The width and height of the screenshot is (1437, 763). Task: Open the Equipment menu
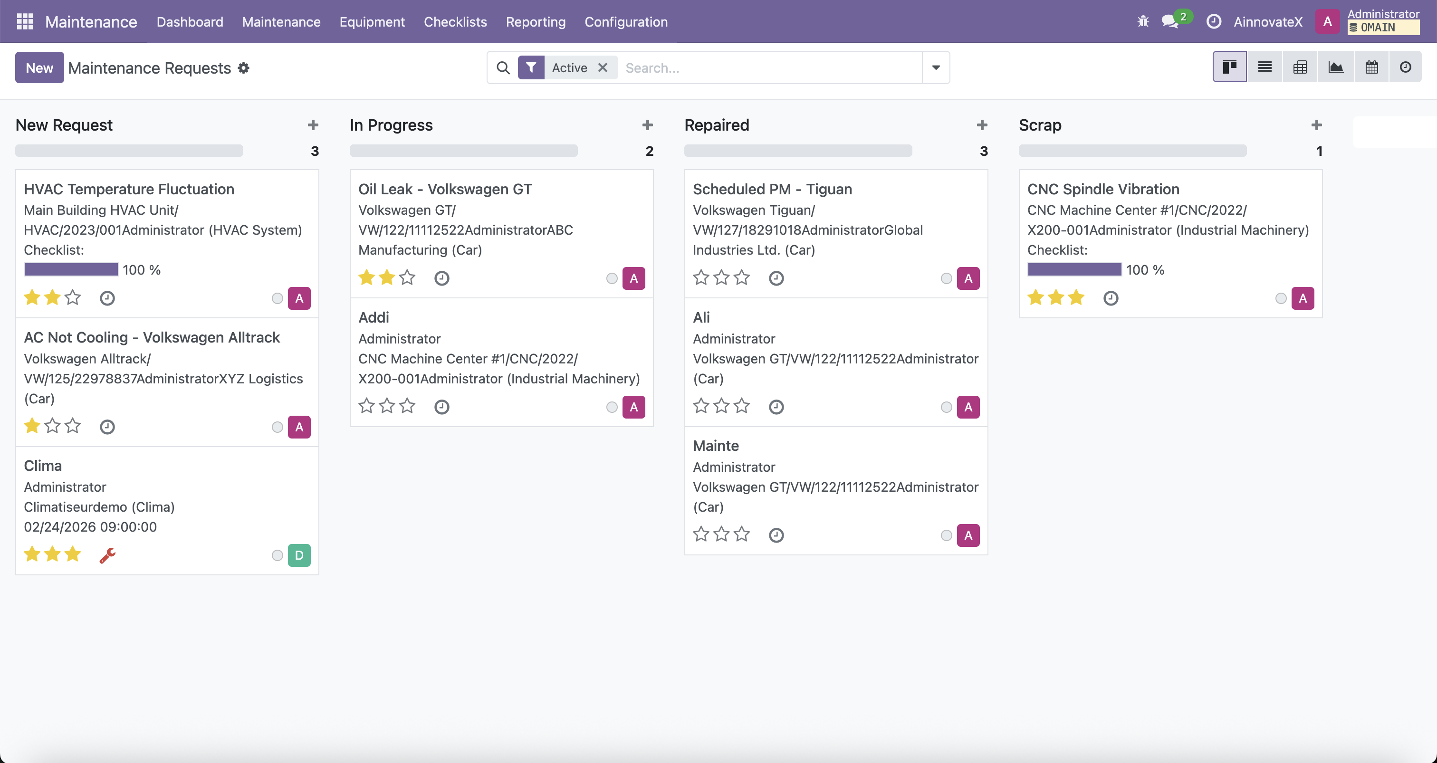pos(372,22)
